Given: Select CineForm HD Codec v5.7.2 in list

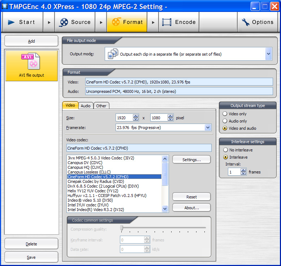Looking at the screenshot, I should click(x=114, y=177).
